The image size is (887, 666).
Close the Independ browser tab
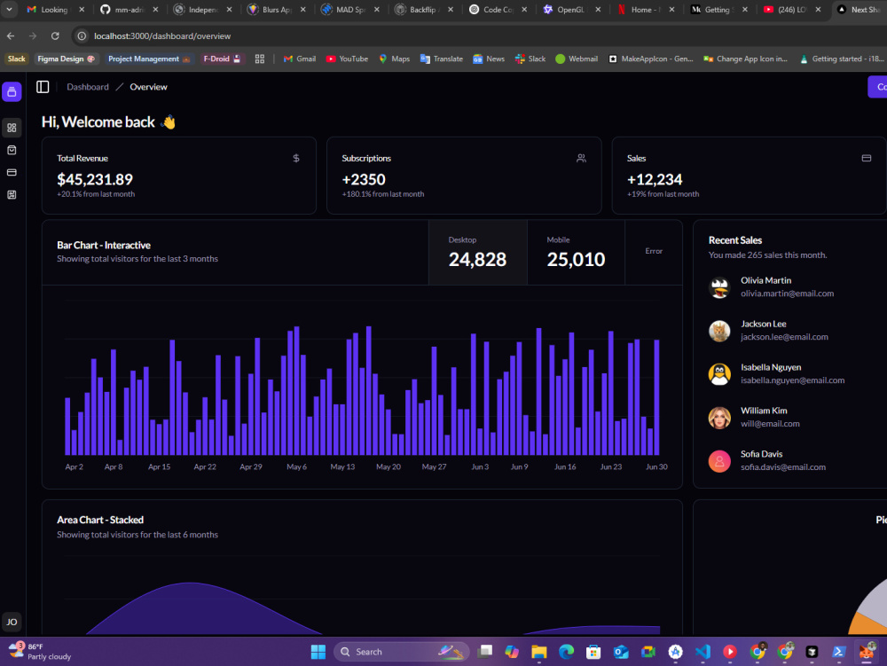(x=229, y=9)
